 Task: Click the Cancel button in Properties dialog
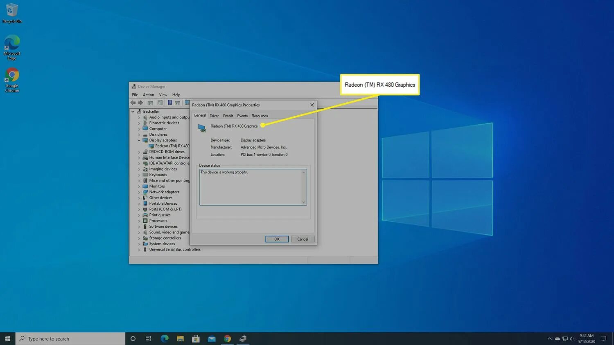(x=303, y=239)
